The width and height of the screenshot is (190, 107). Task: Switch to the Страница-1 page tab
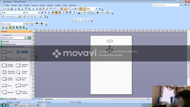pyautogui.click(x=49, y=99)
